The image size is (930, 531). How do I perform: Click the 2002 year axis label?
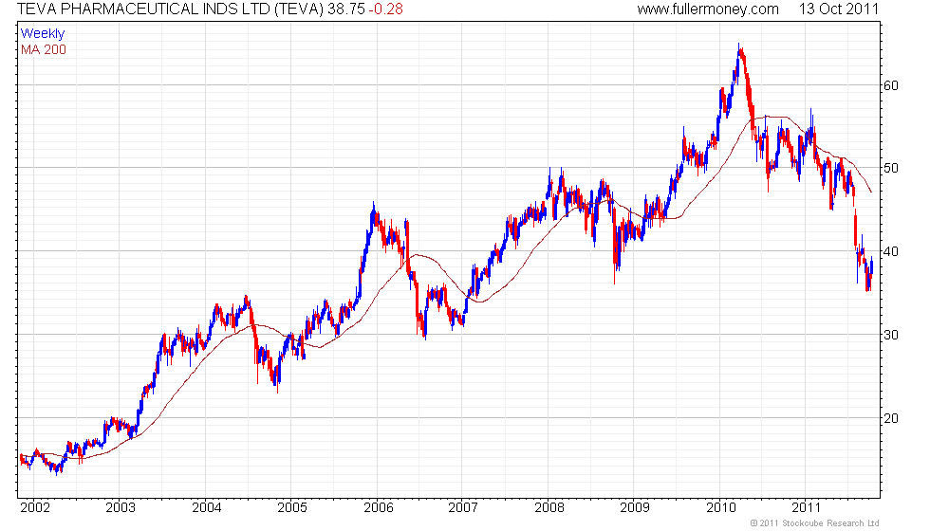(x=34, y=507)
